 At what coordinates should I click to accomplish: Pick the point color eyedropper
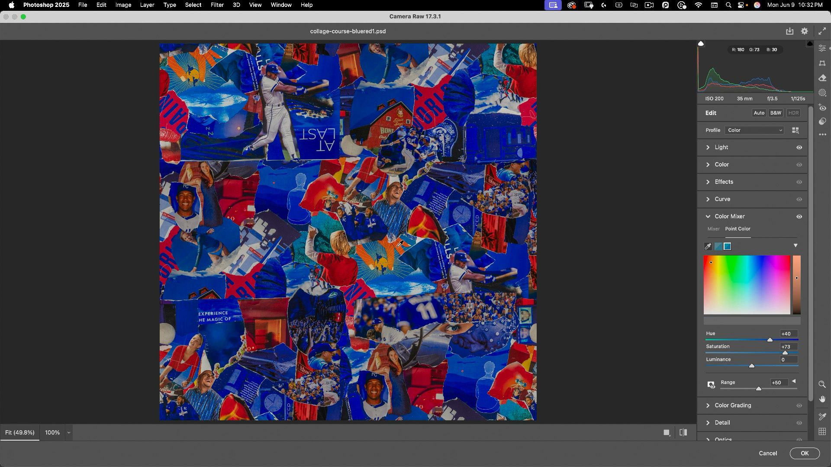coord(708,246)
